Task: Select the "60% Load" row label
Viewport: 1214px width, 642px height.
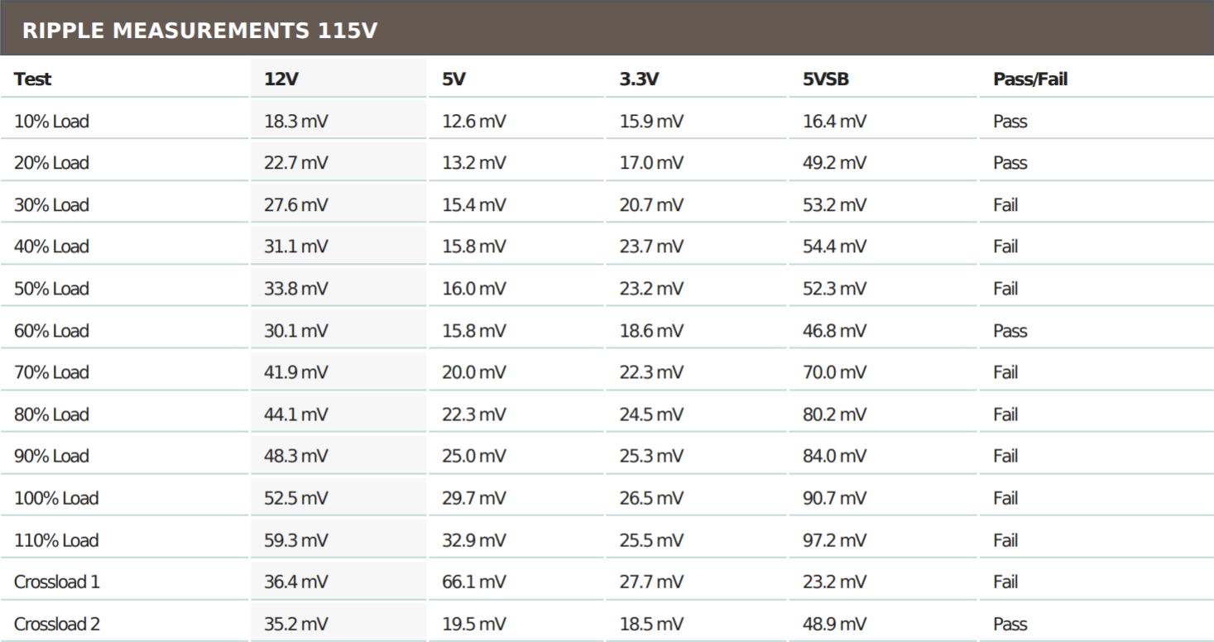Action: tap(51, 331)
